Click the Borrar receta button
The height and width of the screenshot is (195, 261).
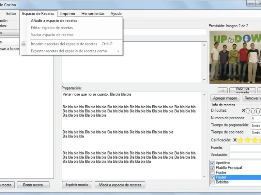33,185
